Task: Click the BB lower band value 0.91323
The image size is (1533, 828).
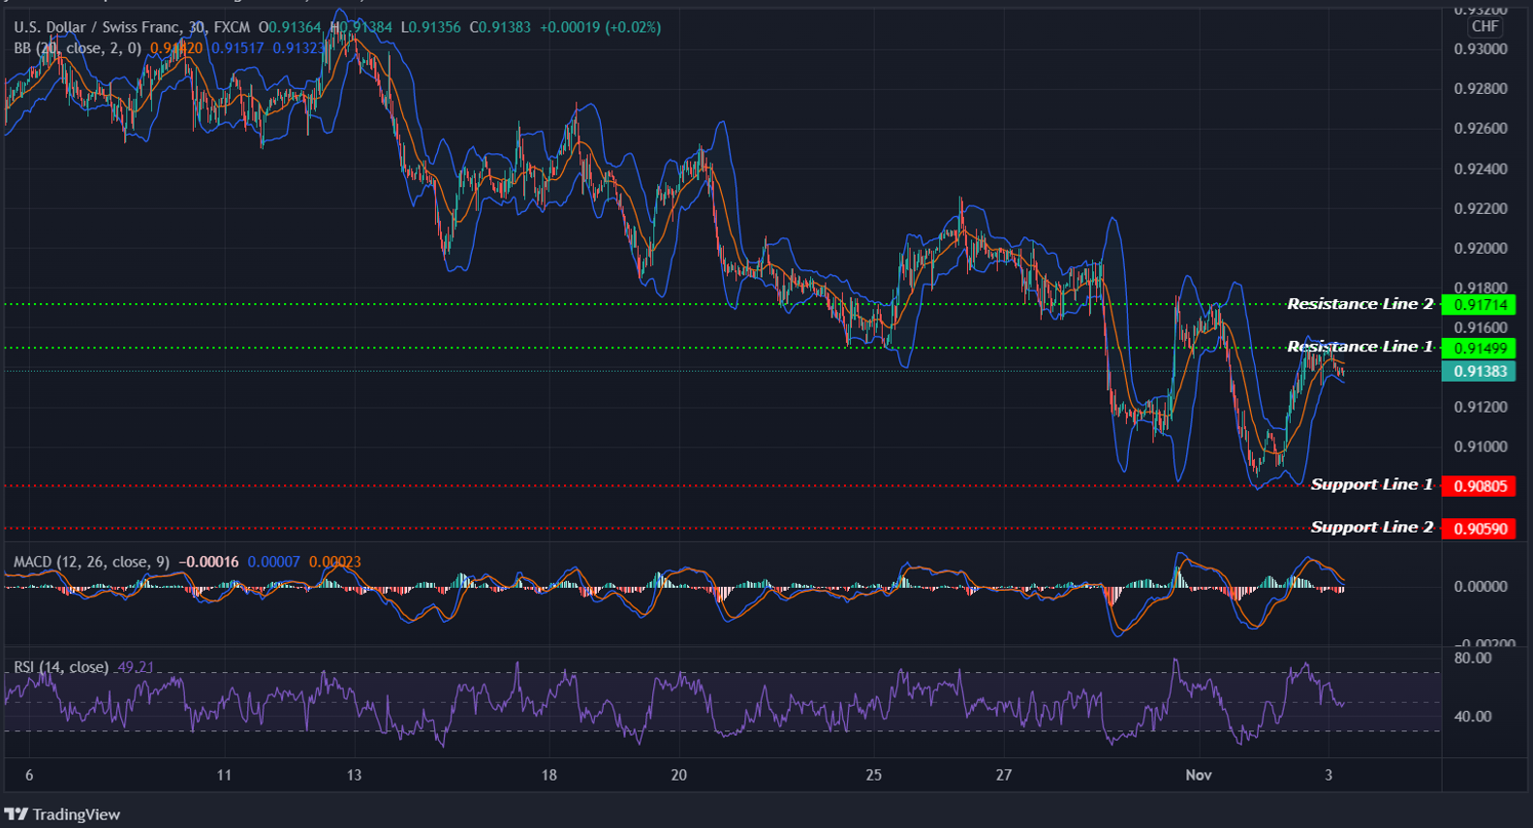Action: [298, 47]
